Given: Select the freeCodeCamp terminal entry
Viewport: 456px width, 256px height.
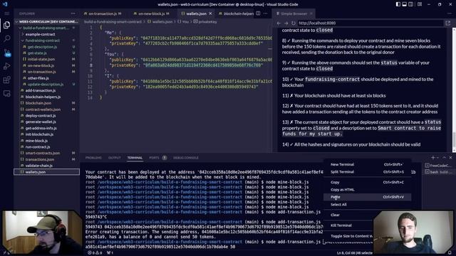Looking at the screenshot, I should point(439,166).
